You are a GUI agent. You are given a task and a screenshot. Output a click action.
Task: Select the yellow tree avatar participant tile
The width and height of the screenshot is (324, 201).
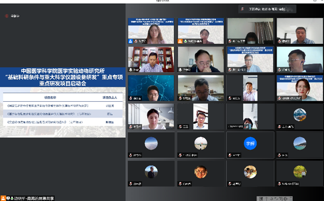(x=300, y=174)
